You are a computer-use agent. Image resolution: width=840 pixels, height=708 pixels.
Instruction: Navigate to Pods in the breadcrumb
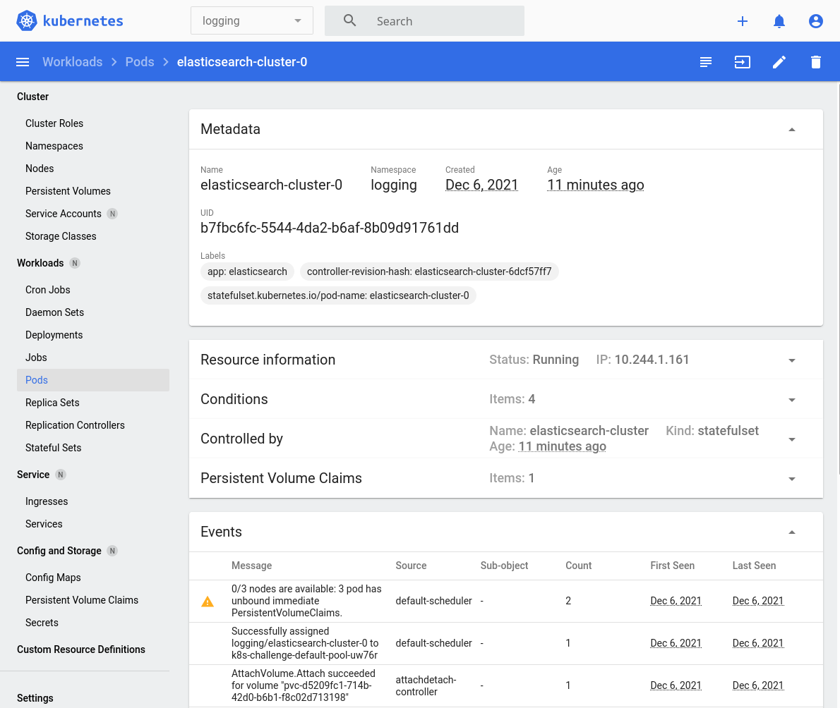pos(140,62)
